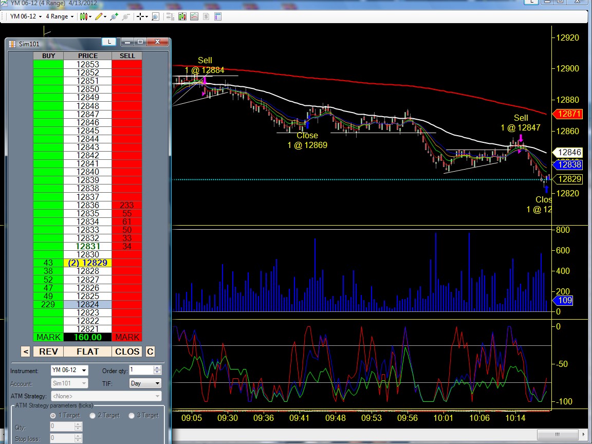
Task: Click the green 12831 price cell
Action: pos(87,247)
